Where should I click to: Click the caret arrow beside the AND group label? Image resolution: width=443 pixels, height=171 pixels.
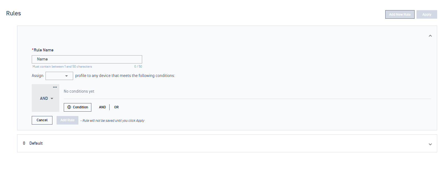tap(52, 98)
